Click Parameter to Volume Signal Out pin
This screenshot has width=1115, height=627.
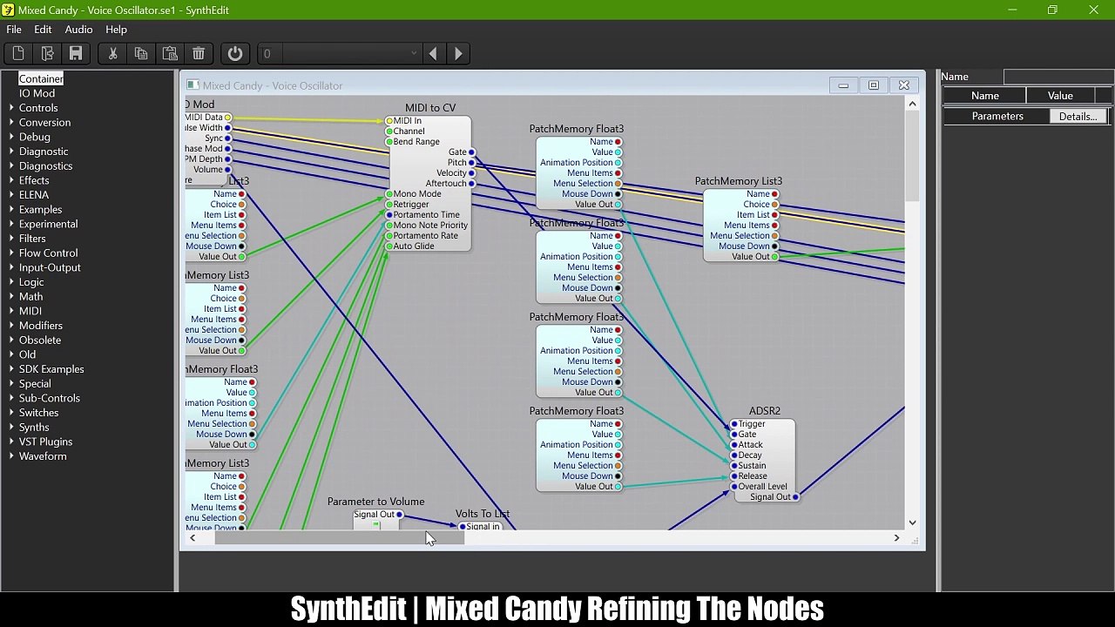pyautogui.click(x=400, y=515)
